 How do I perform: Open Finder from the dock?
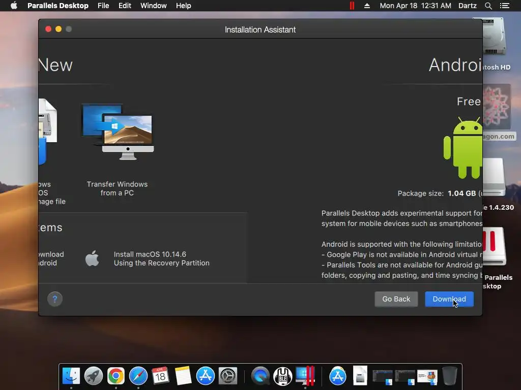tap(71, 376)
